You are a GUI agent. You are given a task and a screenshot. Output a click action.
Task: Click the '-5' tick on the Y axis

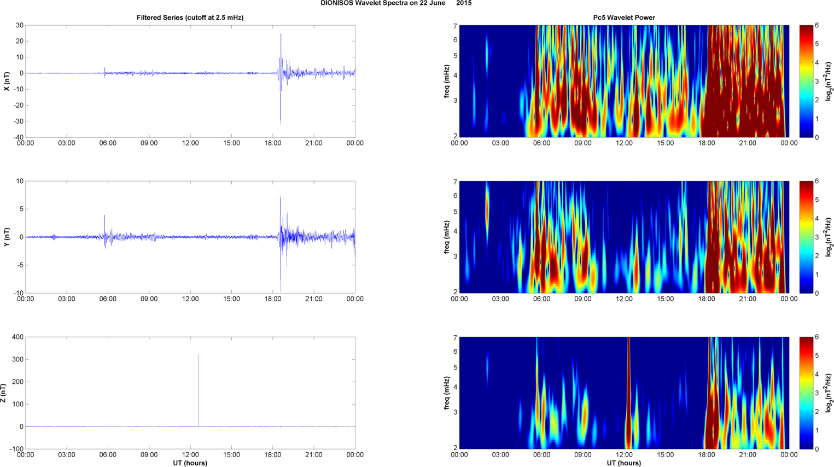[20, 265]
